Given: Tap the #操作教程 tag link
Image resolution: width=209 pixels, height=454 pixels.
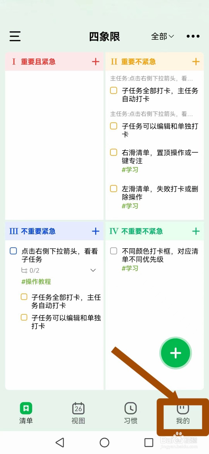Looking at the screenshot, I should click(x=36, y=281).
